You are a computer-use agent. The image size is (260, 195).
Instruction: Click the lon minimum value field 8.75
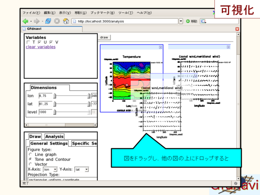click(x=45, y=96)
